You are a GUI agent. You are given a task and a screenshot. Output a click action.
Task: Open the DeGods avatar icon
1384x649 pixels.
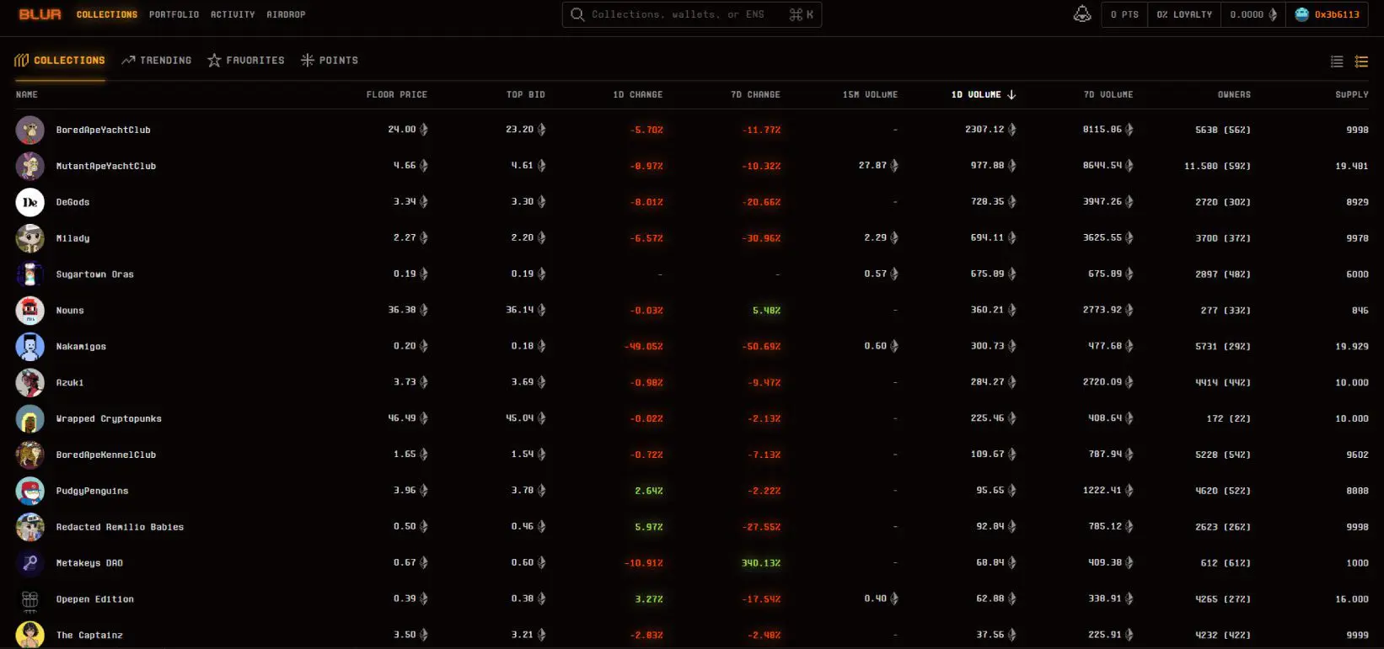[30, 202]
